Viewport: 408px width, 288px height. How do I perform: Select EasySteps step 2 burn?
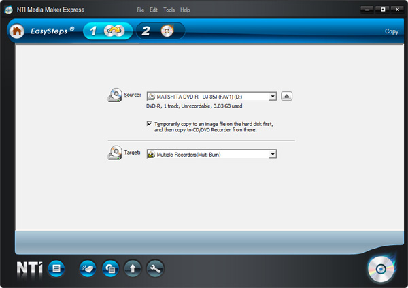160,31
